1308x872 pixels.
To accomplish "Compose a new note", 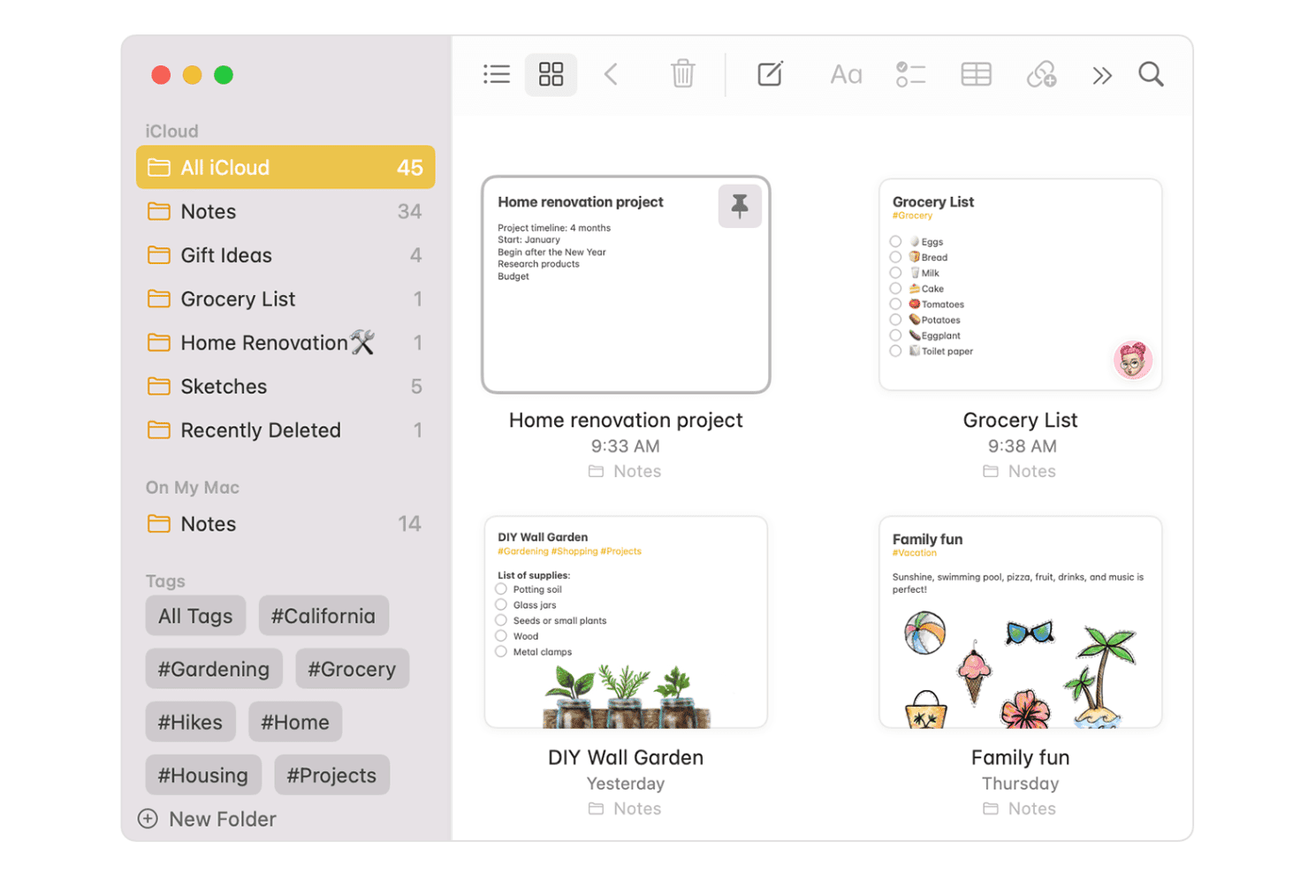I will [x=770, y=74].
